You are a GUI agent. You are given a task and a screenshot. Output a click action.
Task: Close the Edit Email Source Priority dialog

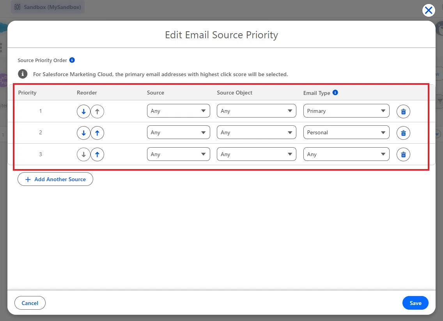[428, 11]
